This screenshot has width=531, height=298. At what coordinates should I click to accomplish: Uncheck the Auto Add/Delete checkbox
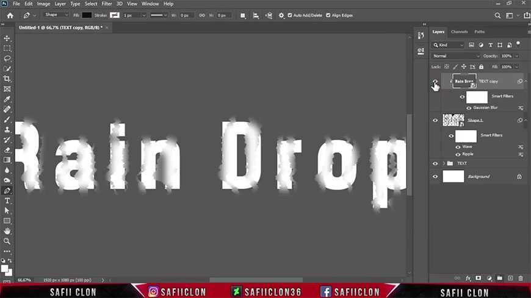pos(291,15)
